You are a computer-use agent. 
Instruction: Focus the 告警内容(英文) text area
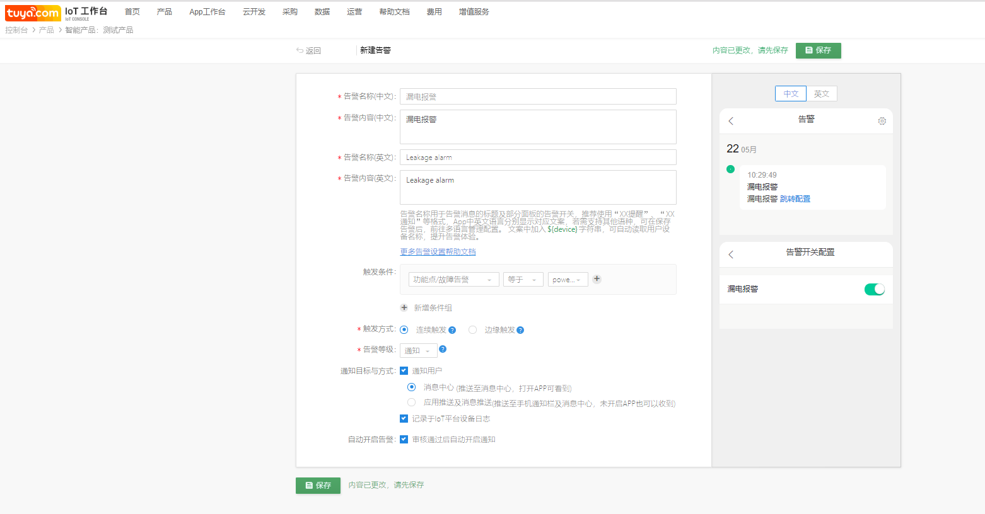tap(538, 187)
